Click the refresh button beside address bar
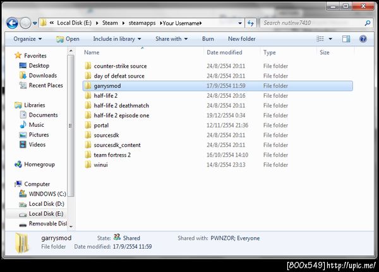Image resolution: width=379 pixels, height=272 pixels. coord(251,23)
